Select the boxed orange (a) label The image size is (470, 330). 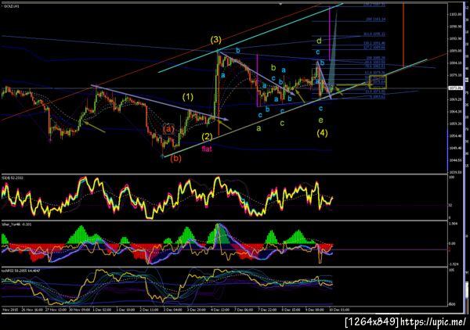point(168,129)
